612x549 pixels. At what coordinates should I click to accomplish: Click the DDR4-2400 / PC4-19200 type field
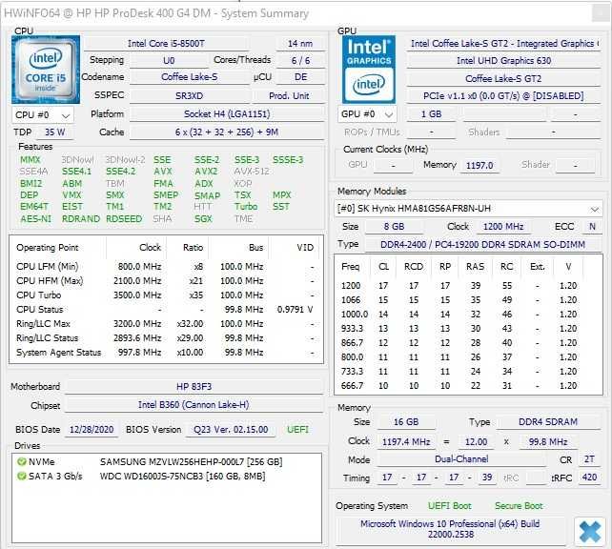point(482,245)
